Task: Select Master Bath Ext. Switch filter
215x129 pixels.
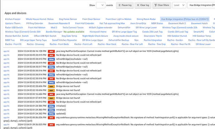Action: point(17,36)
